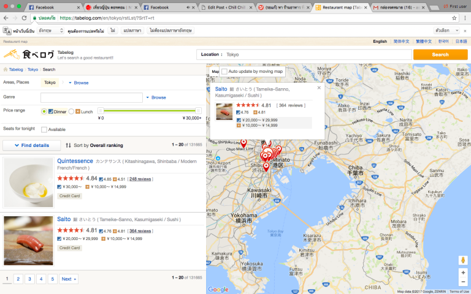
Task: Open the Quintessence restaurant link
Action: pyautogui.click(x=75, y=161)
